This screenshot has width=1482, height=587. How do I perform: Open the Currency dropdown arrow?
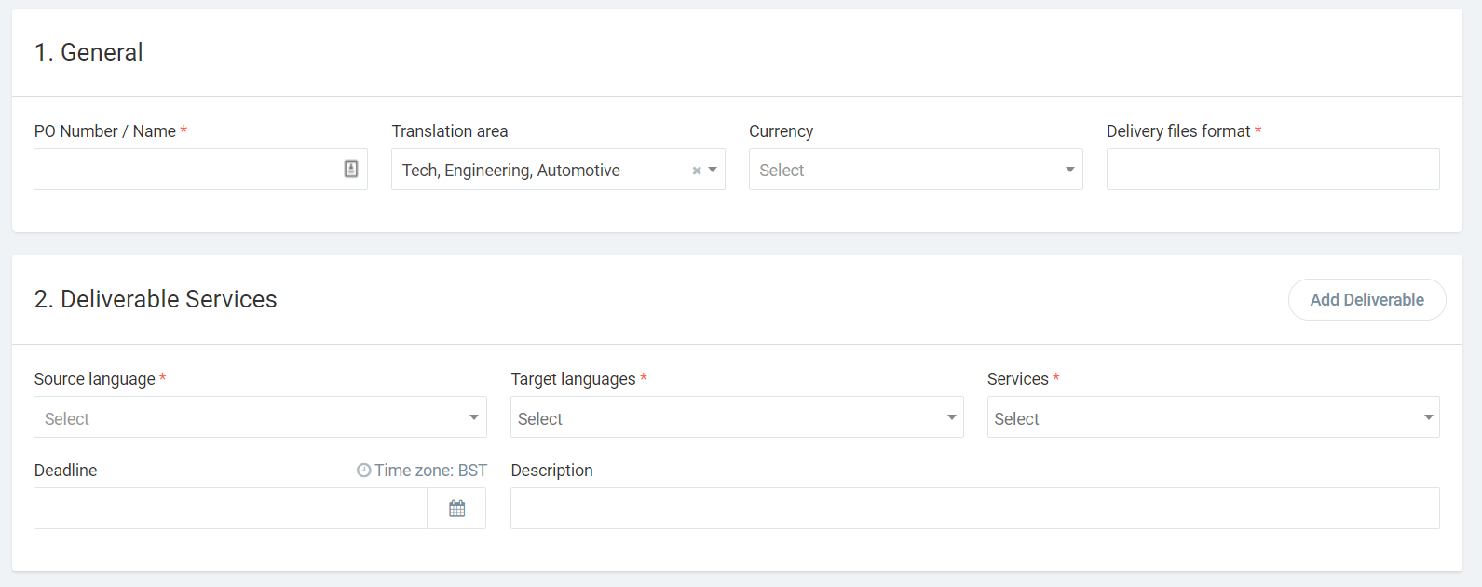[x=1069, y=170]
